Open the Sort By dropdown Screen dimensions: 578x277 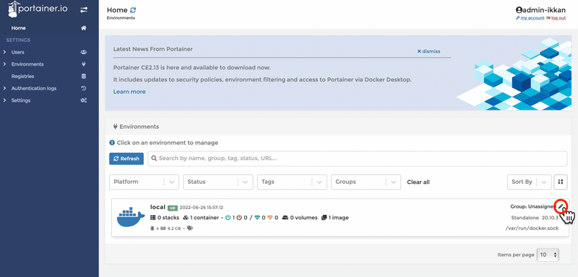(530, 182)
